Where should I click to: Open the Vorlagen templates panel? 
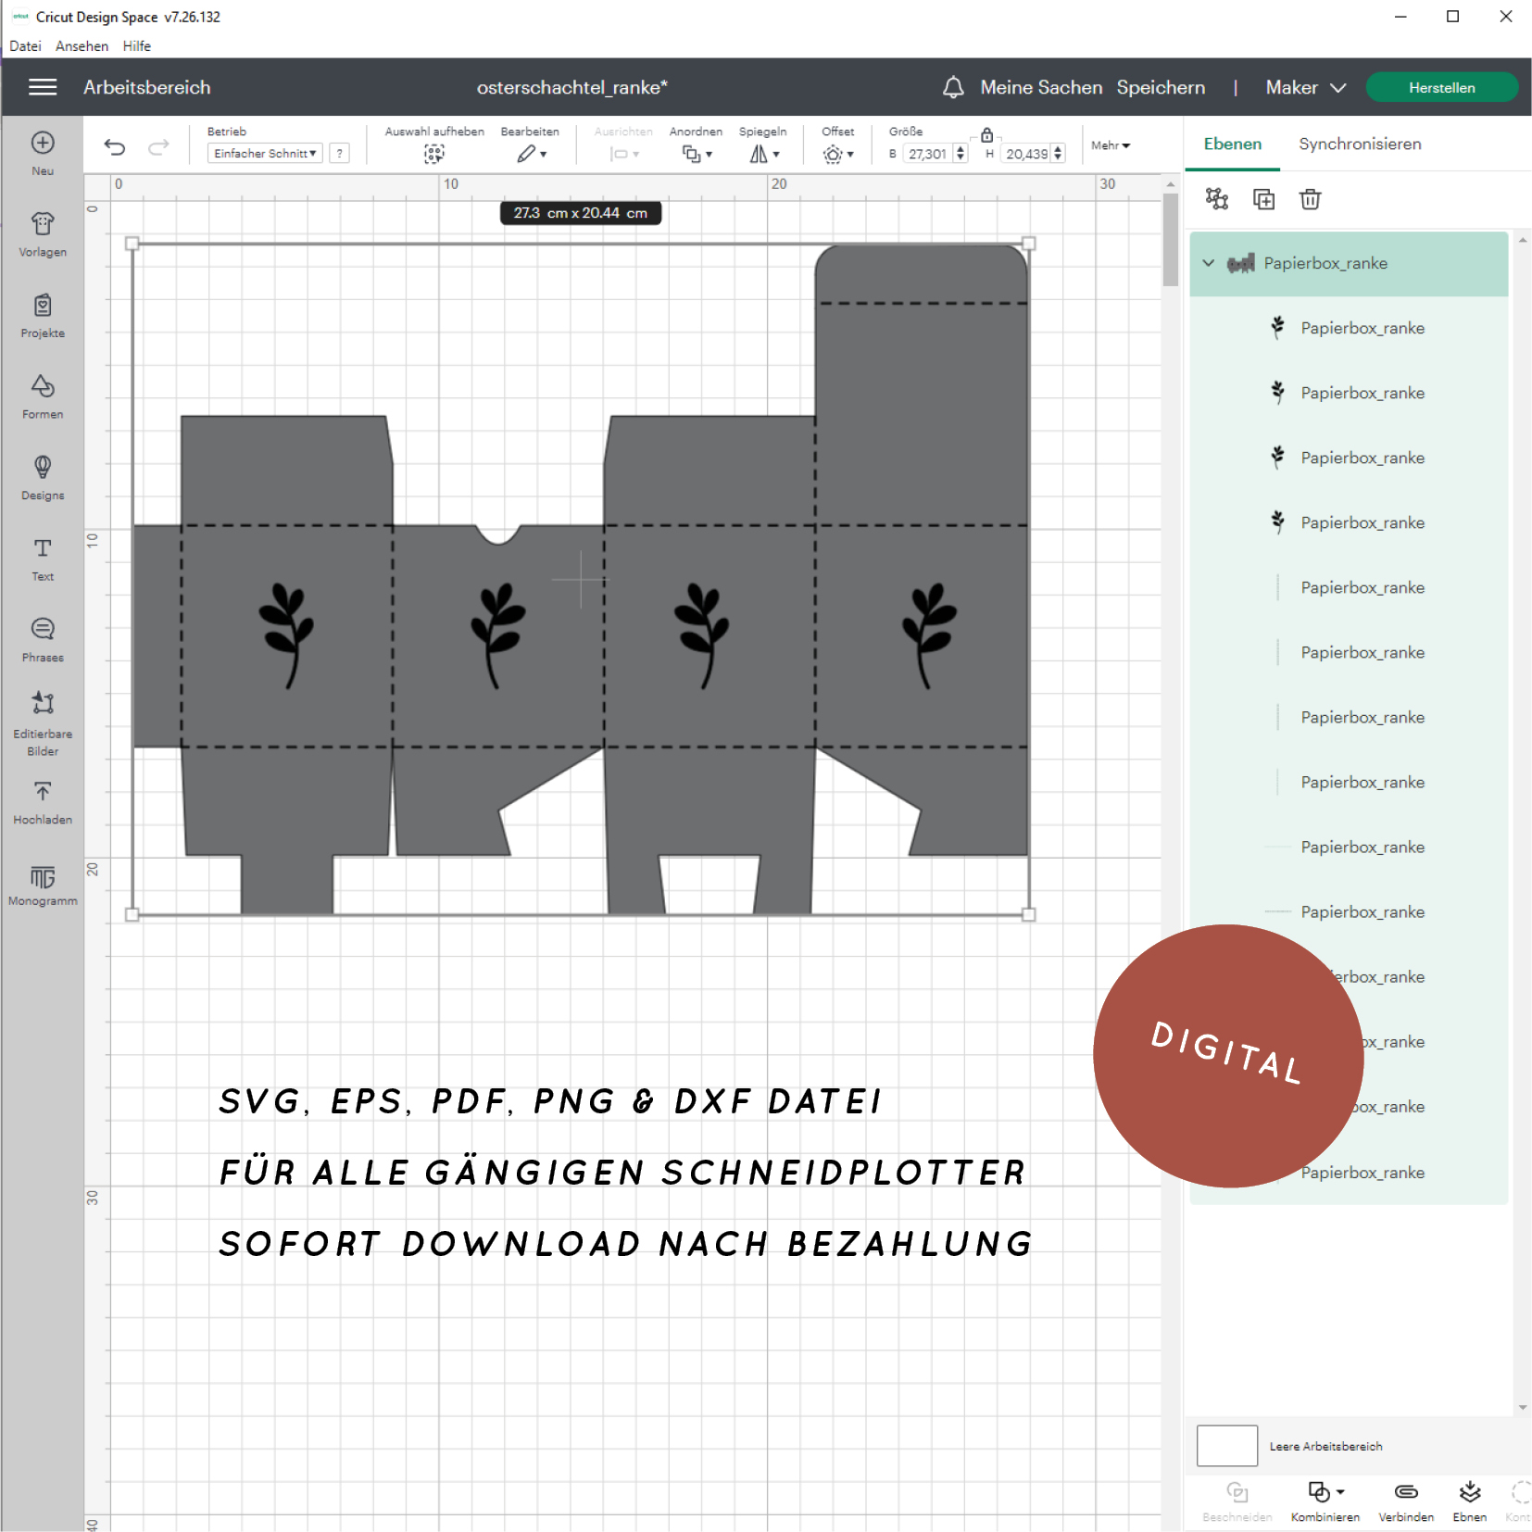coord(43,233)
